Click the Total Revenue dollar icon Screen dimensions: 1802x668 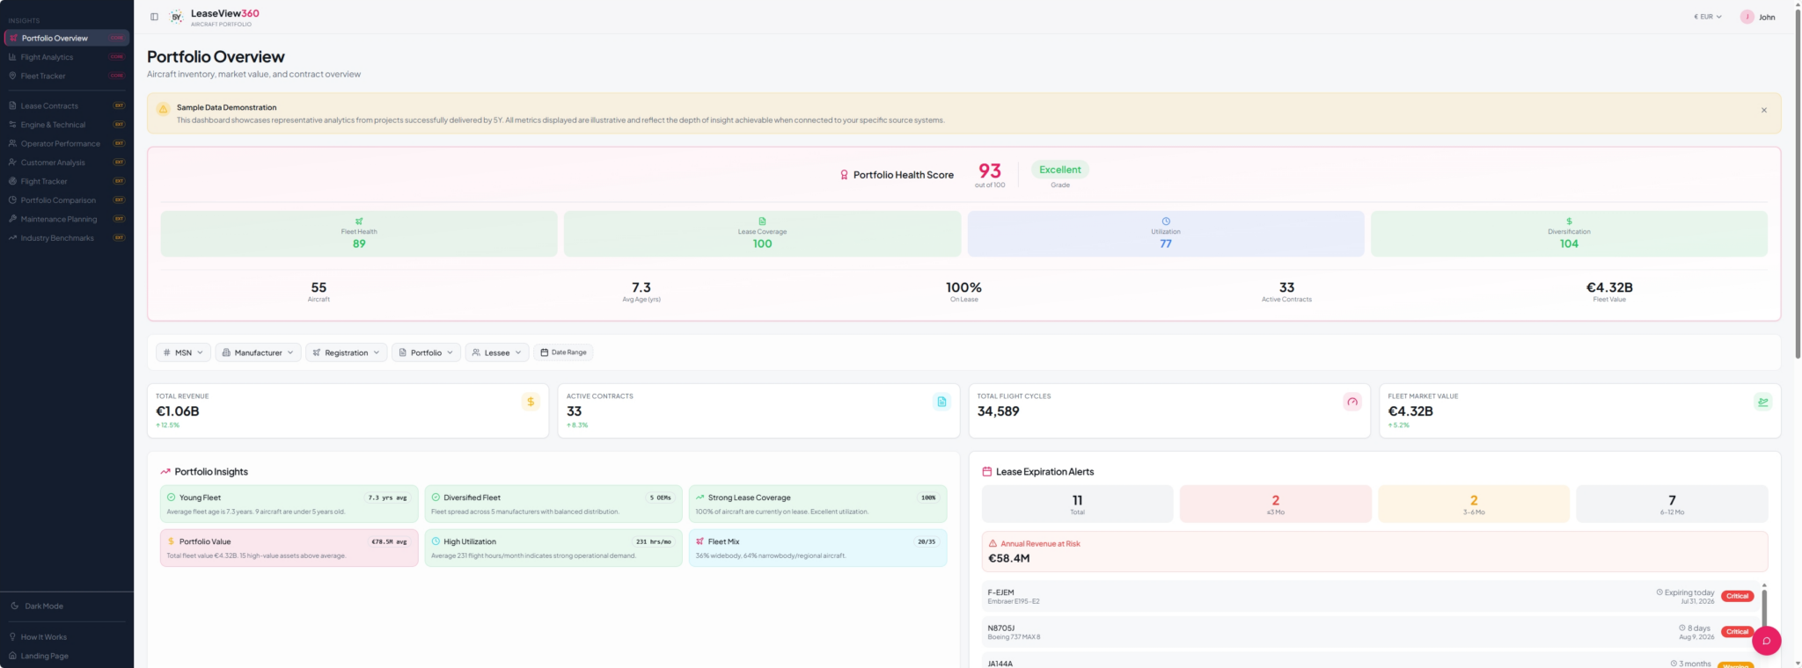(531, 402)
